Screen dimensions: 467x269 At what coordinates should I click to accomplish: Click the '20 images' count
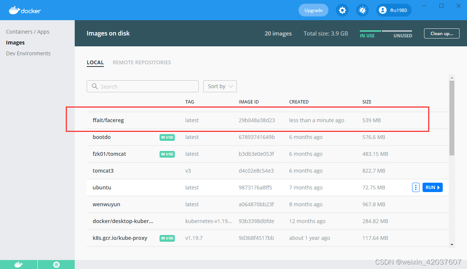click(x=278, y=33)
